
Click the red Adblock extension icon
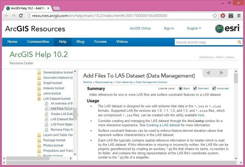point(223,16)
